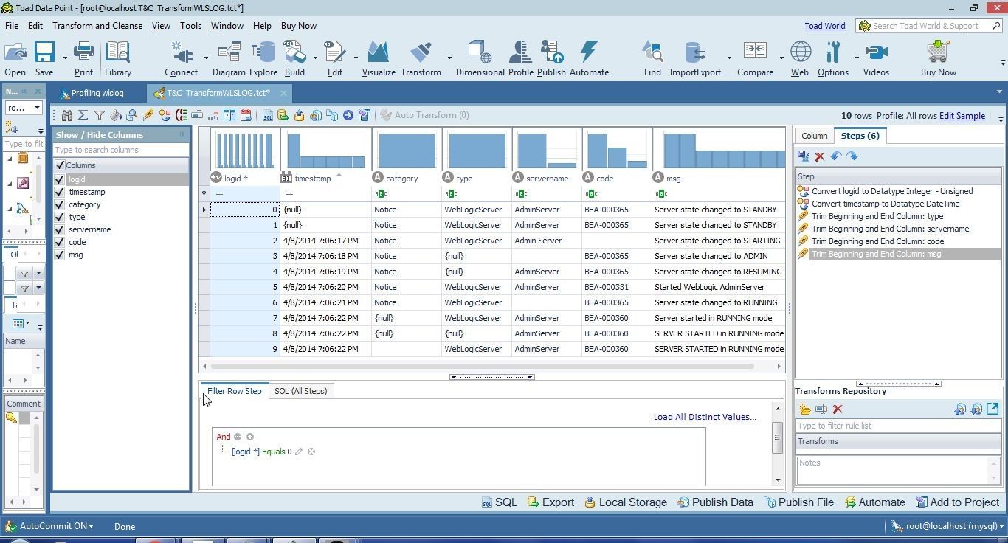Viewport: 1008px width, 543px height.
Task: Select step Trim Beginning and End Column: code
Action: (x=877, y=241)
